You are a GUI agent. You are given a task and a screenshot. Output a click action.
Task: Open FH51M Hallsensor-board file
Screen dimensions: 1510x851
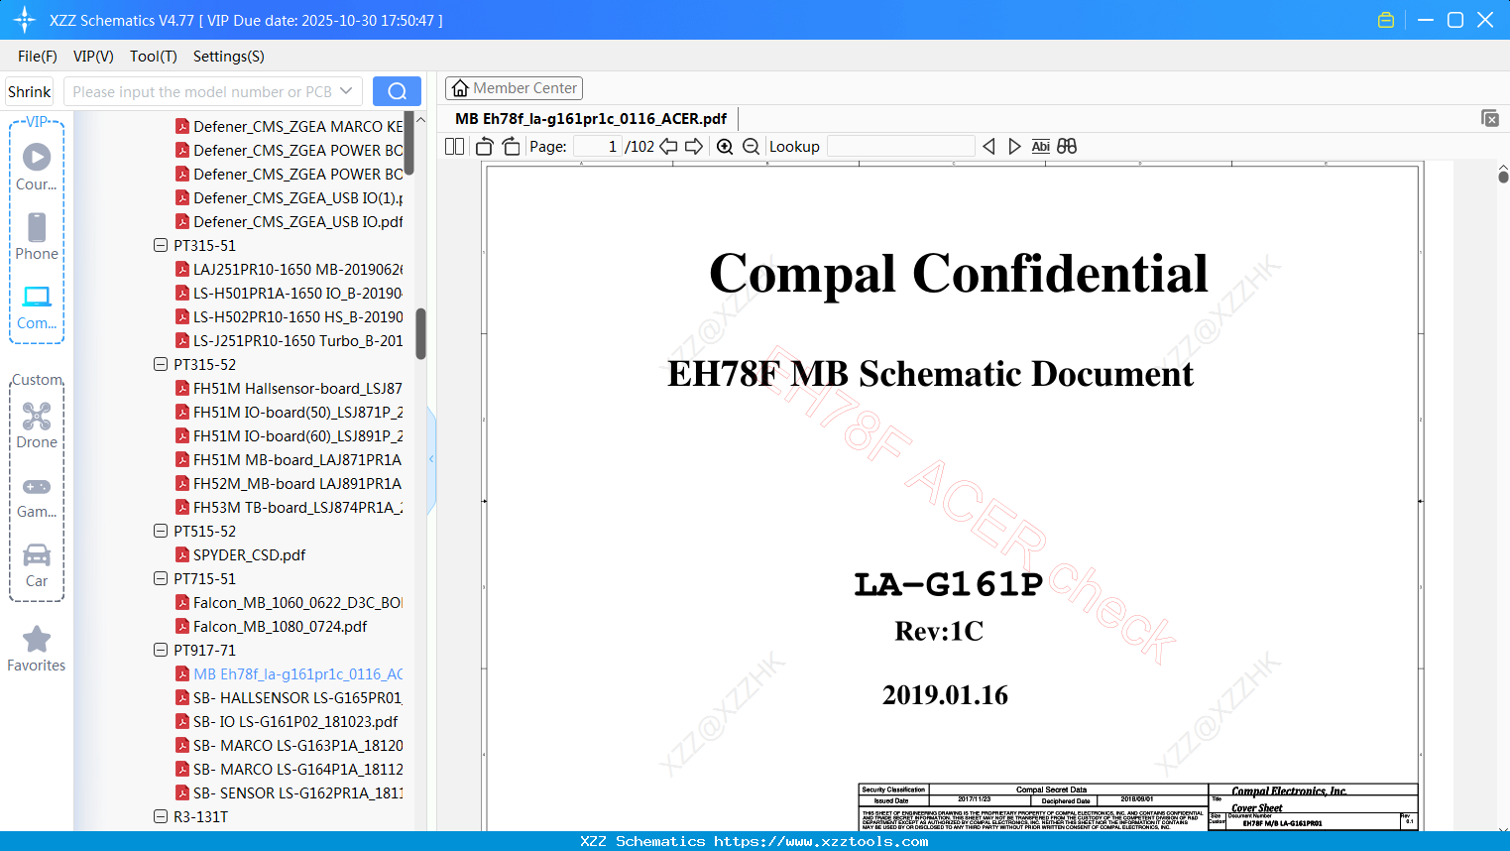pos(297,388)
